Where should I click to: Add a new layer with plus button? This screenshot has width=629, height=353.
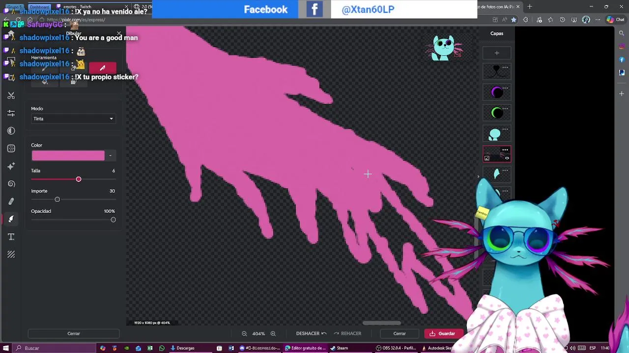(x=497, y=53)
